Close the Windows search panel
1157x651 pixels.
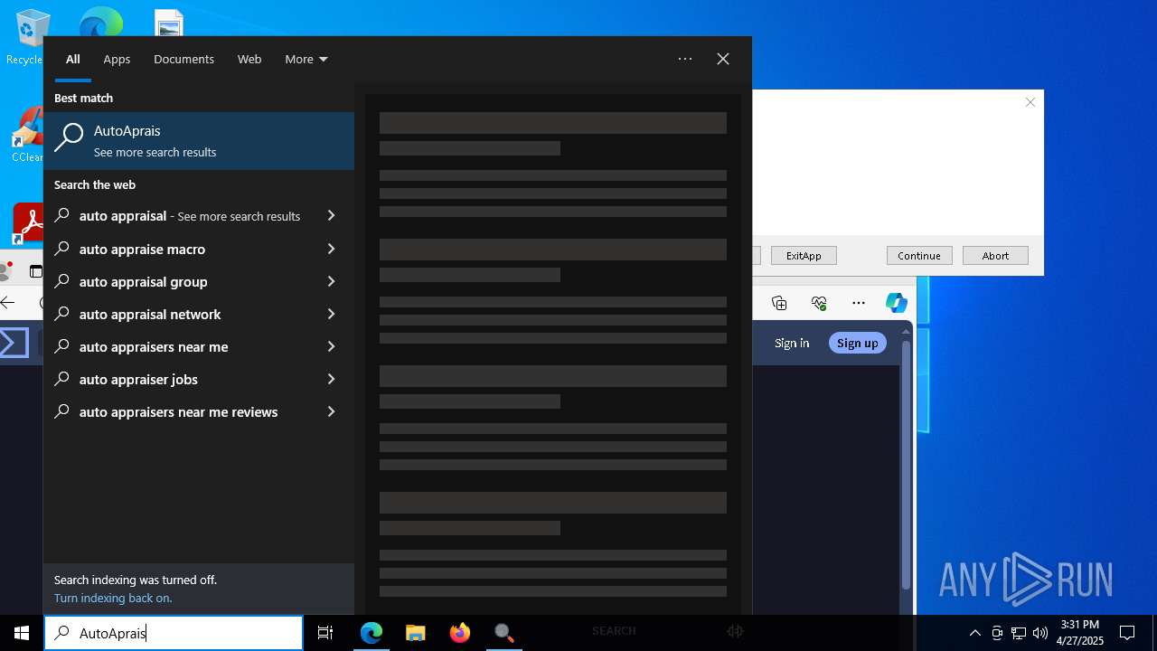pos(723,59)
